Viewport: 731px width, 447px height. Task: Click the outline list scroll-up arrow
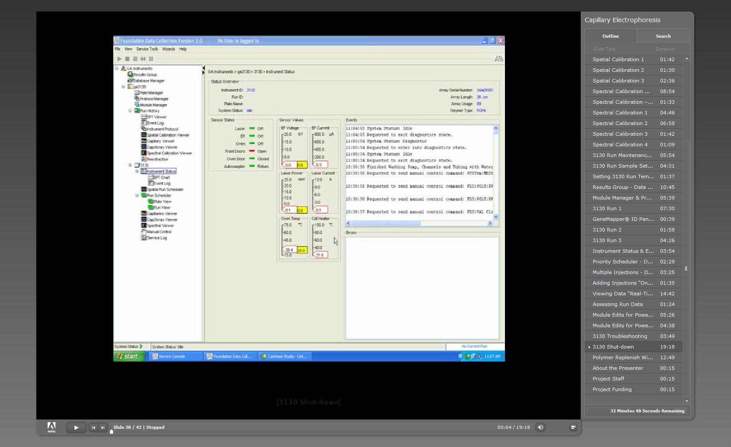coord(687,59)
